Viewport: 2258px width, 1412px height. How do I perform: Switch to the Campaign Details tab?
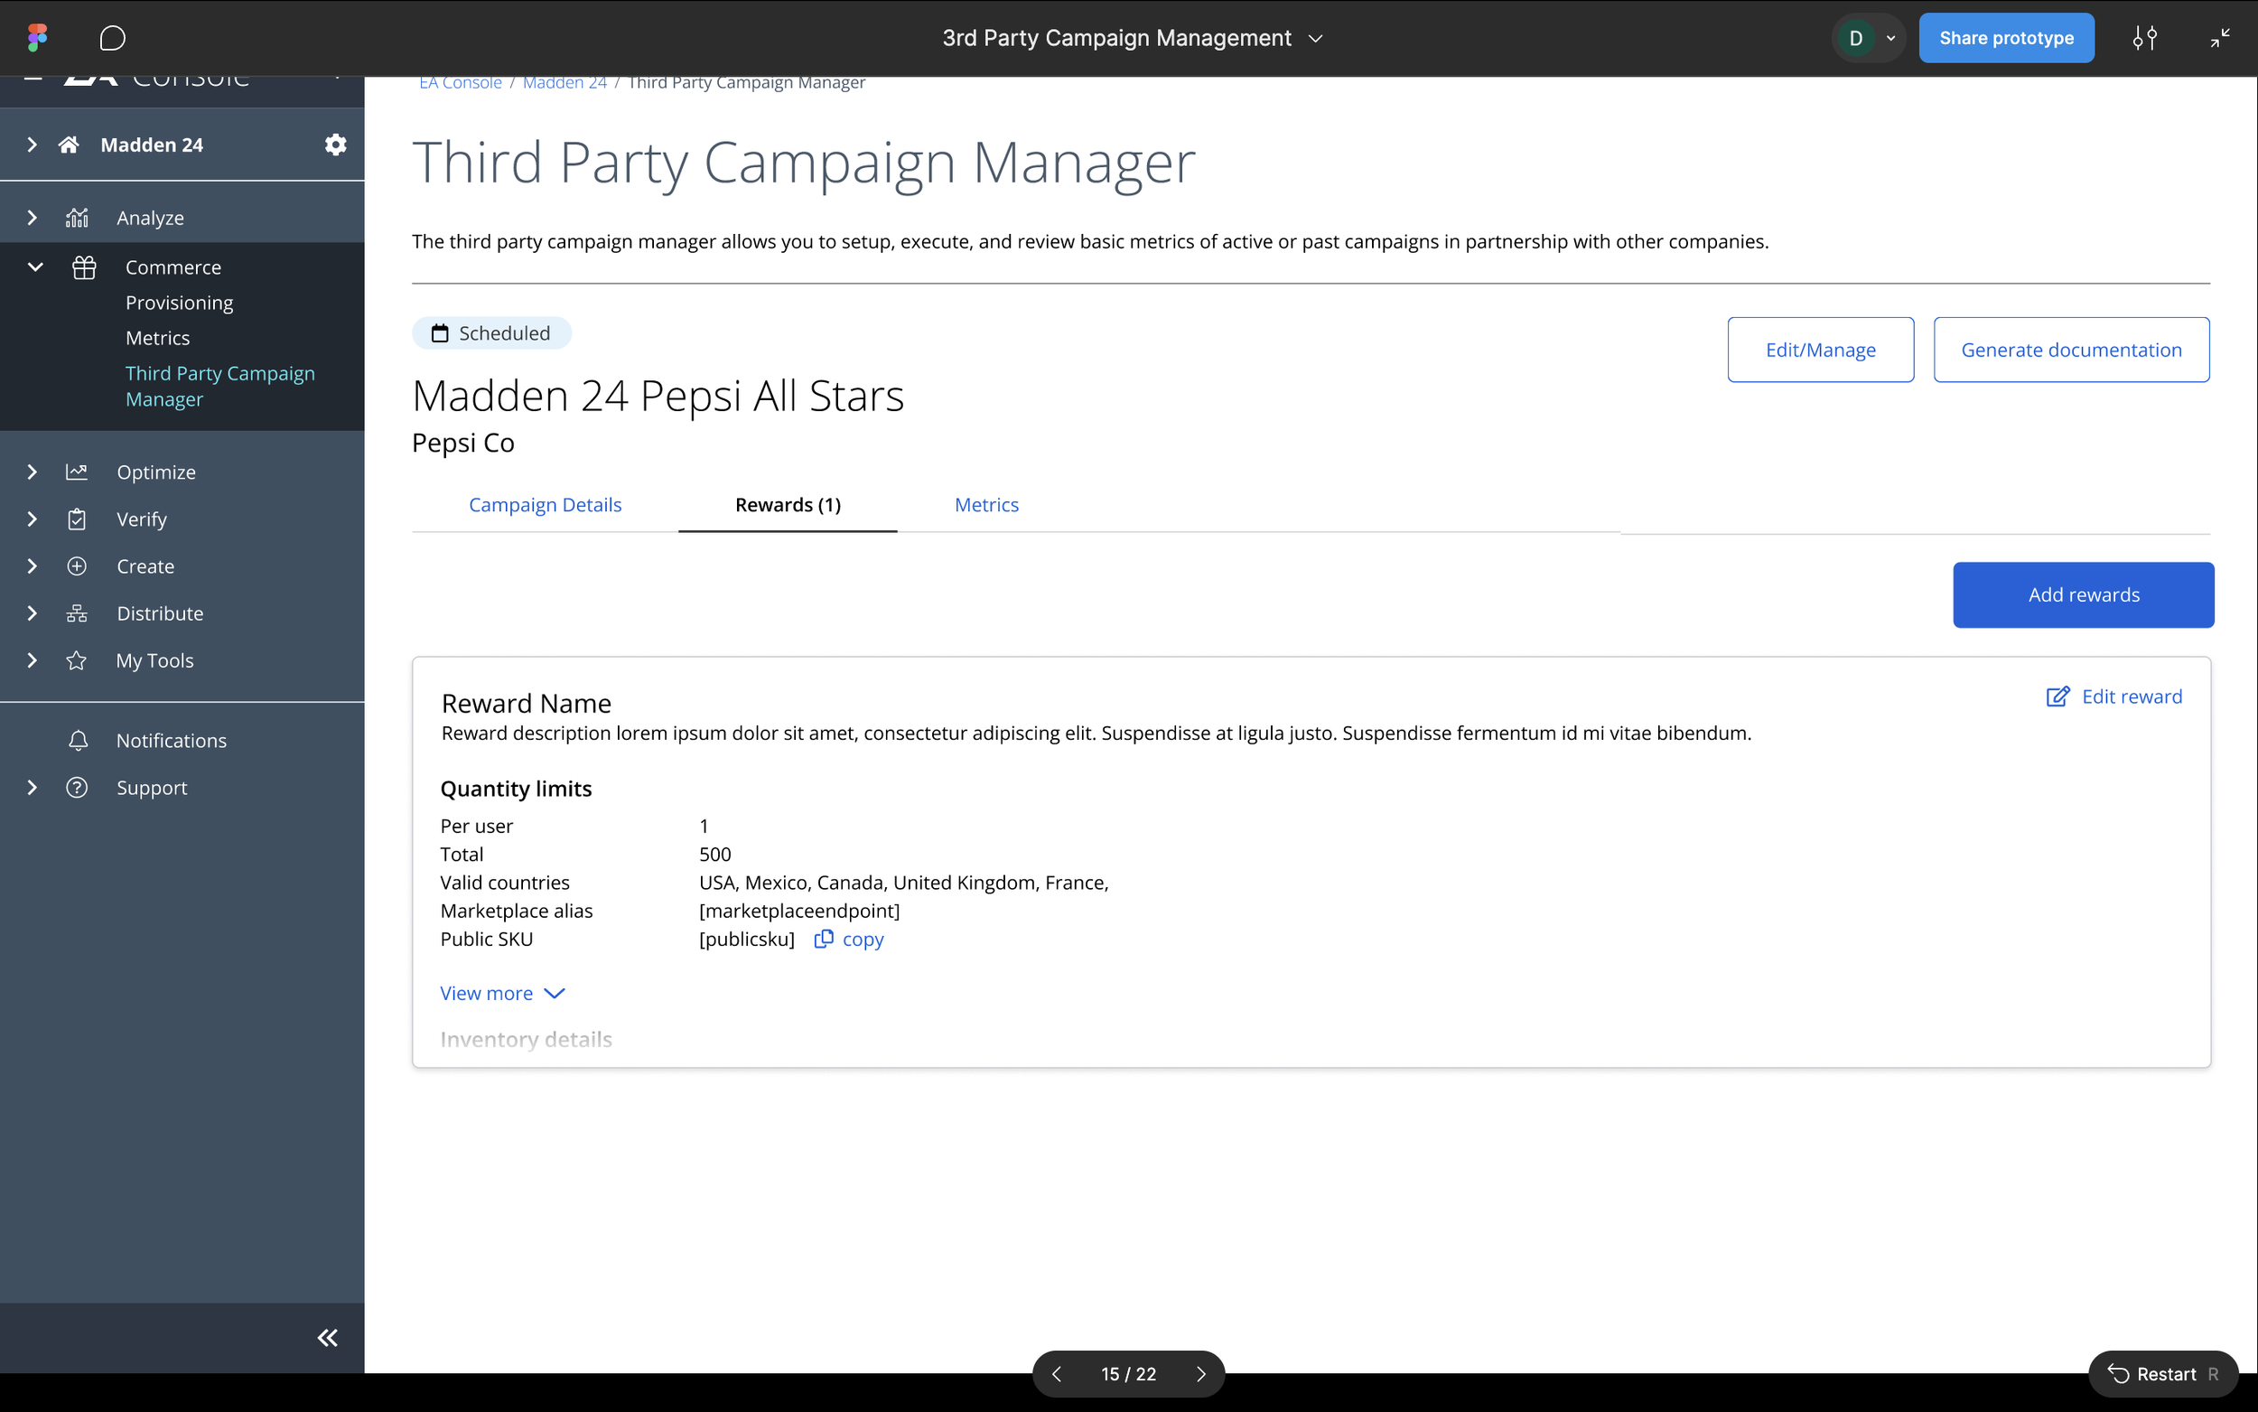[x=545, y=505]
